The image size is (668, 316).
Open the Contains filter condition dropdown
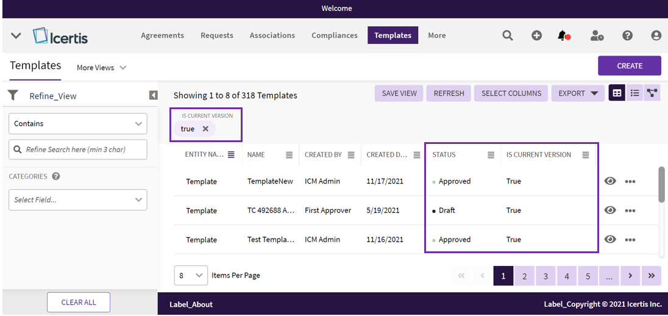[77, 123]
